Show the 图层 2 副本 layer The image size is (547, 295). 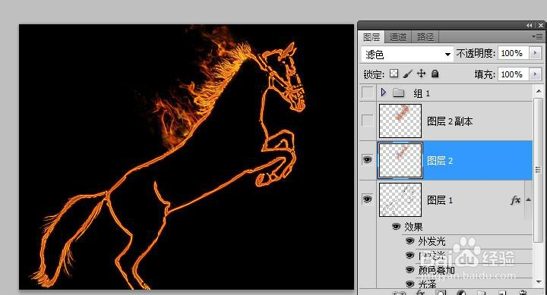point(368,121)
